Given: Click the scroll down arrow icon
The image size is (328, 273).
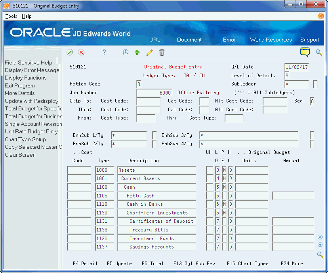Looking at the screenshot, I should (320, 245).
